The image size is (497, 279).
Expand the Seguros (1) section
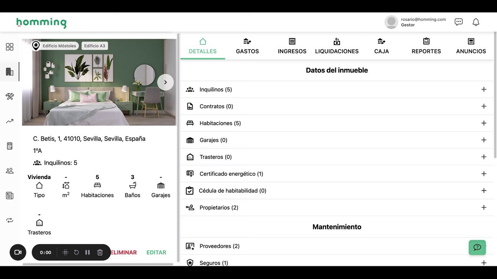pyautogui.click(x=484, y=263)
